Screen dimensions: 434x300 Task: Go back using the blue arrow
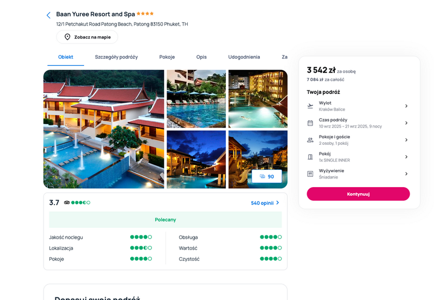tap(48, 15)
